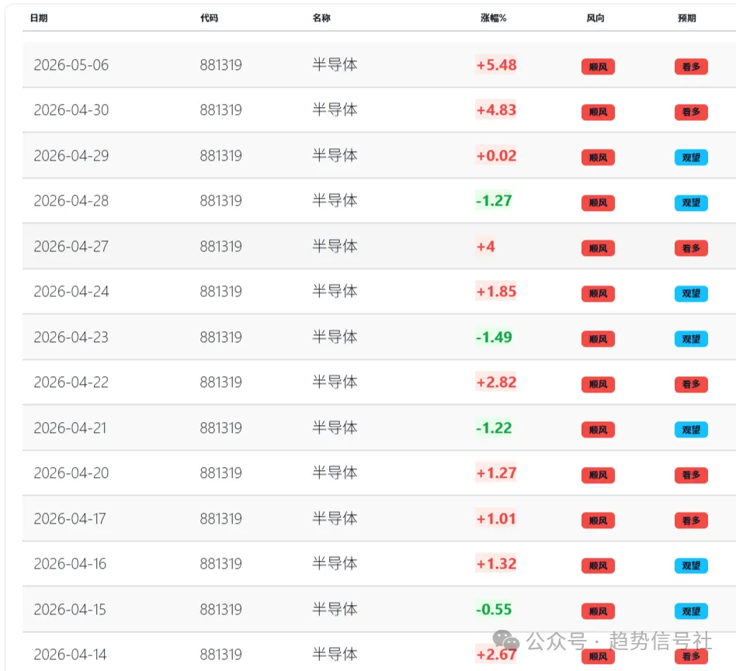Click the 代码 column header
This screenshot has height=671, width=736.
point(209,18)
